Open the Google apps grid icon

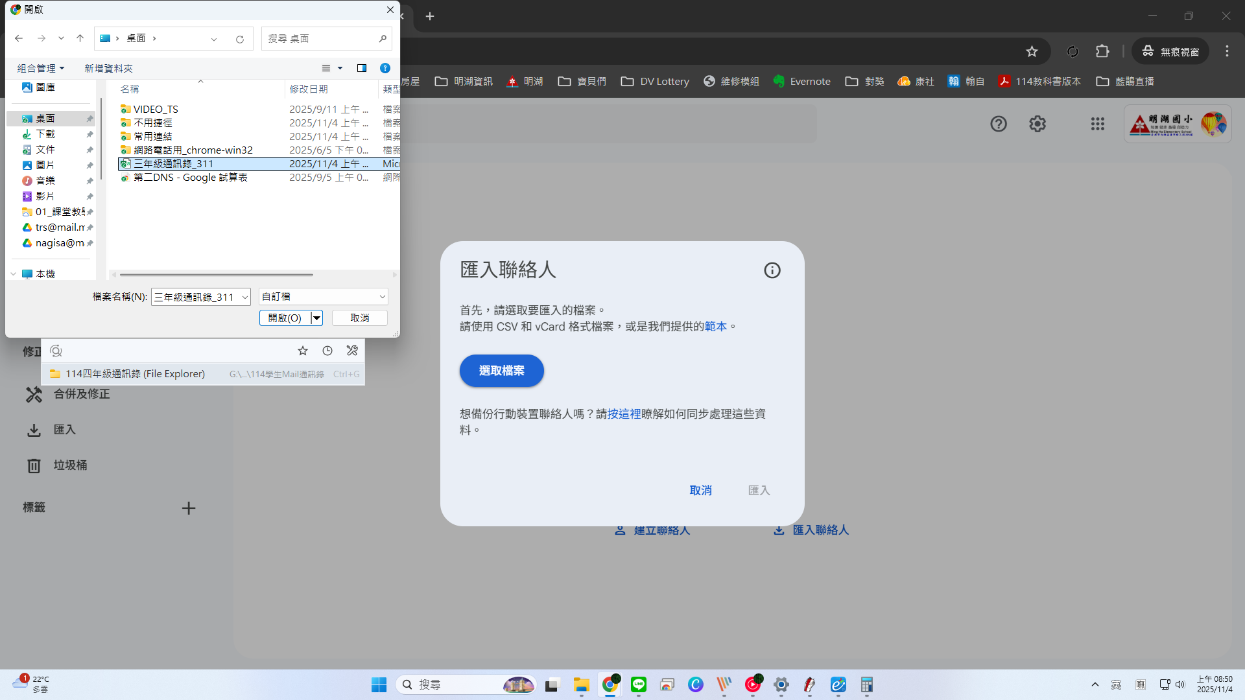[x=1097, y=124]
